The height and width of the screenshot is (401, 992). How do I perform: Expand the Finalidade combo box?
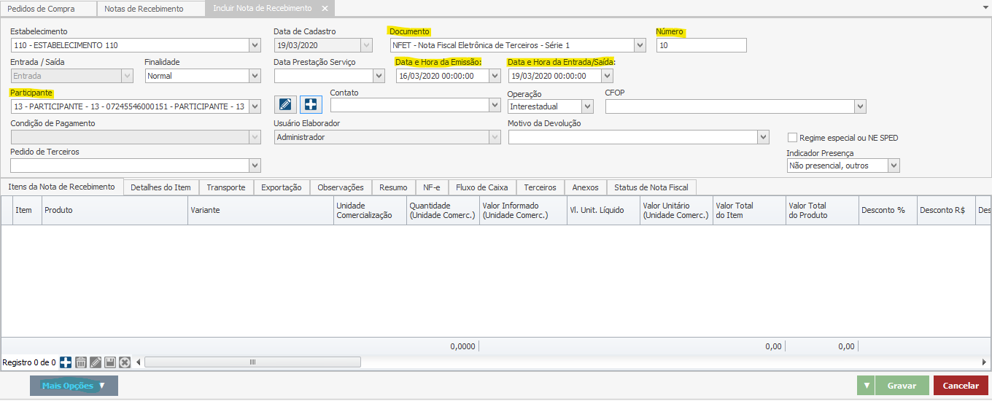[255, 76]
